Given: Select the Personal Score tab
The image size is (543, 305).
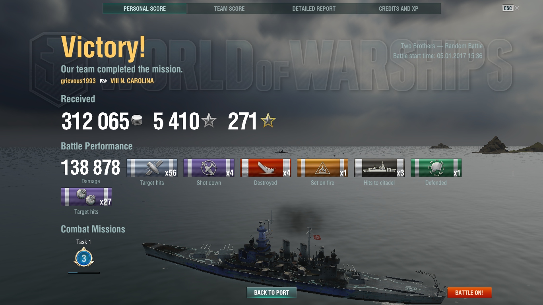Looking at the screenshot, I should [x=145, y=8].
